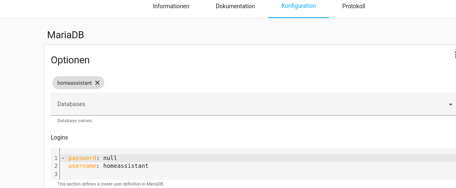
Task: Click line number 1 in the editor gutter
Action: coord(55,158)
